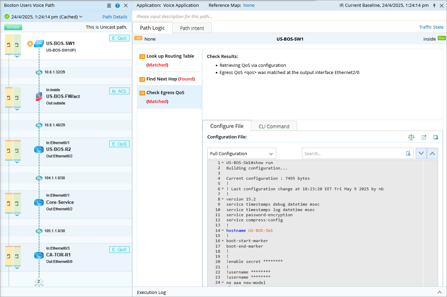
Task: Open the Path Details link
Action: (x=115, y=17)
